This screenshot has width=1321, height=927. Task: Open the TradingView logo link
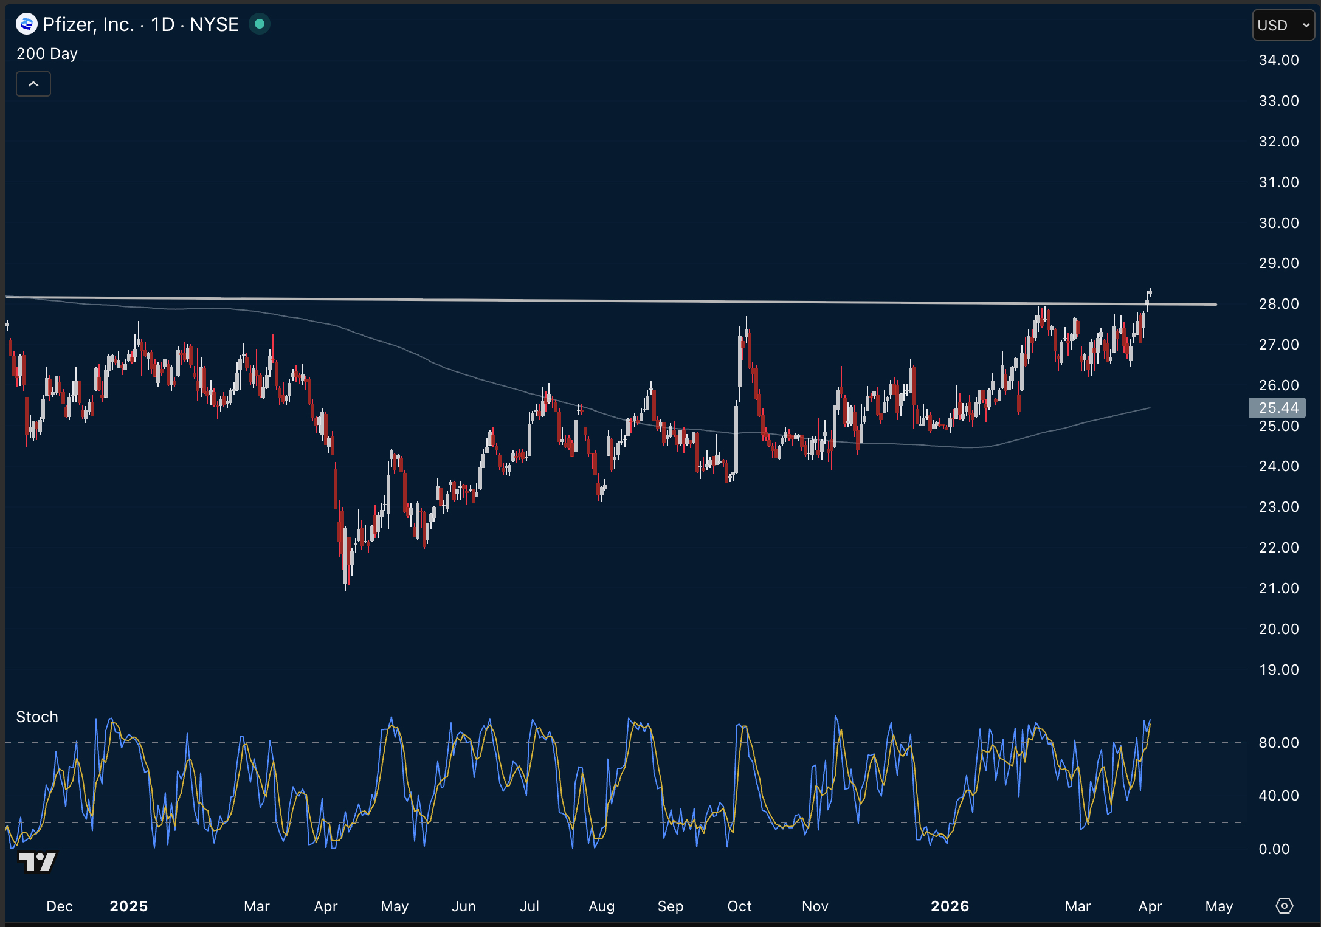(37, 861)
